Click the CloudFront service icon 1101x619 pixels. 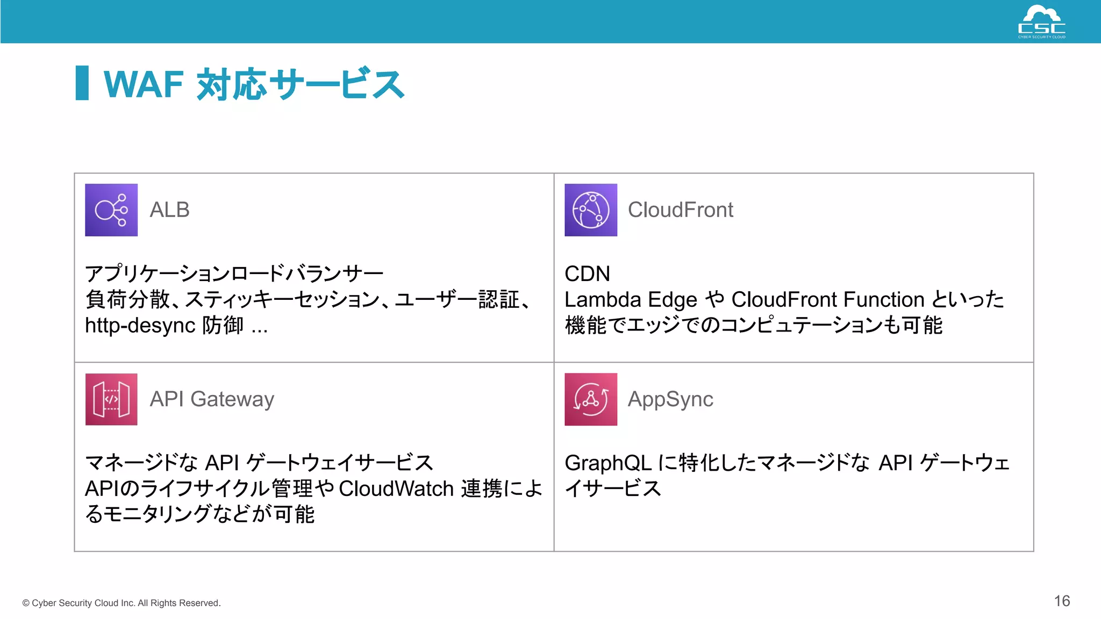[591, 210]
